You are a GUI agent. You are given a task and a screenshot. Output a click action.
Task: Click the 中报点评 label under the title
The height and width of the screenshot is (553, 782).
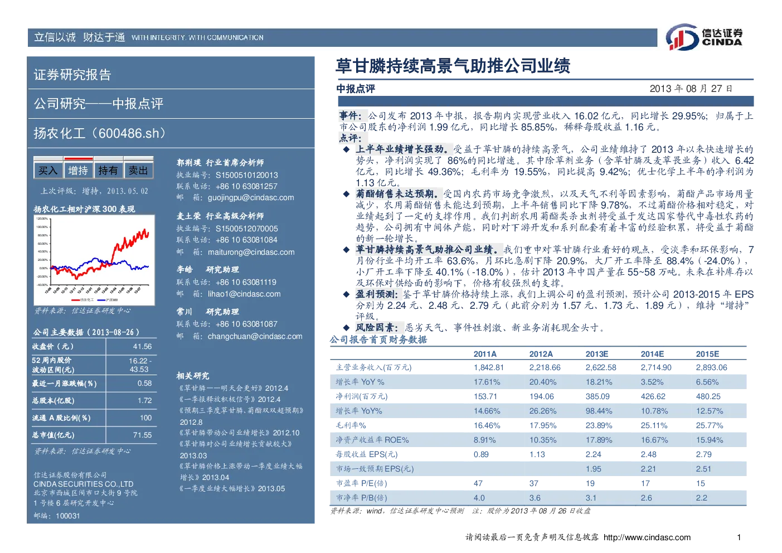click(356, 89)
